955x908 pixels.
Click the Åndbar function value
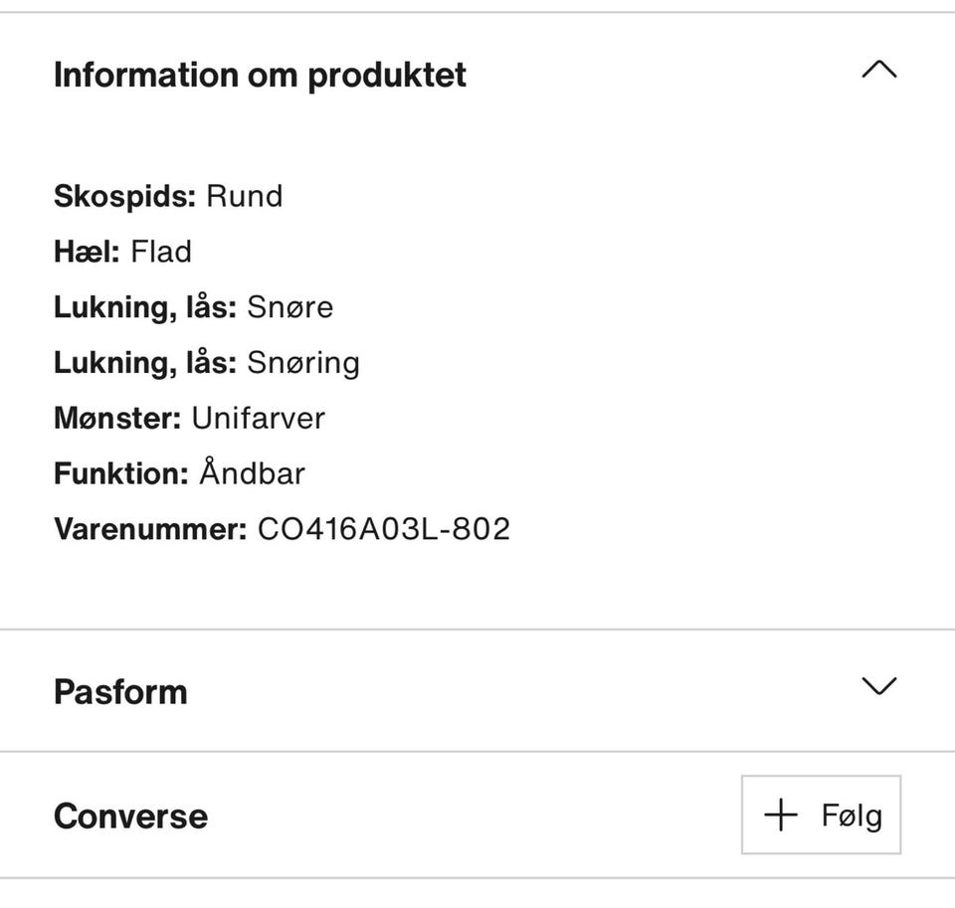coord(252,473)
